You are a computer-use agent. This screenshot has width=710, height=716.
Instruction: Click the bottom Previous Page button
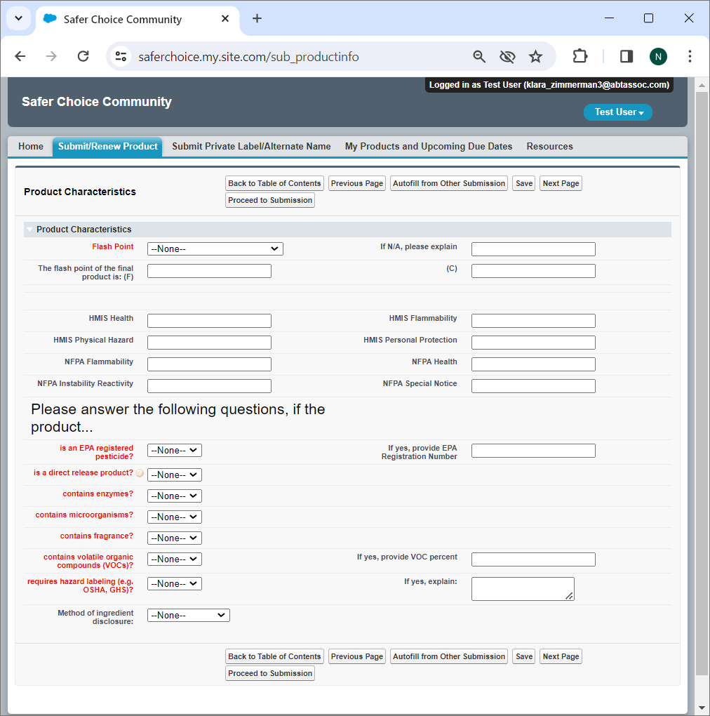357,656
